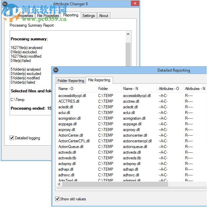Image resolution: width=207 pixels, height=207 pixels.
Task: Sort by the Folder column header
Action: click(x=109, y=89)
